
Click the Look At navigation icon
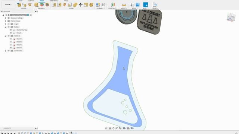[x=110, y=128]
